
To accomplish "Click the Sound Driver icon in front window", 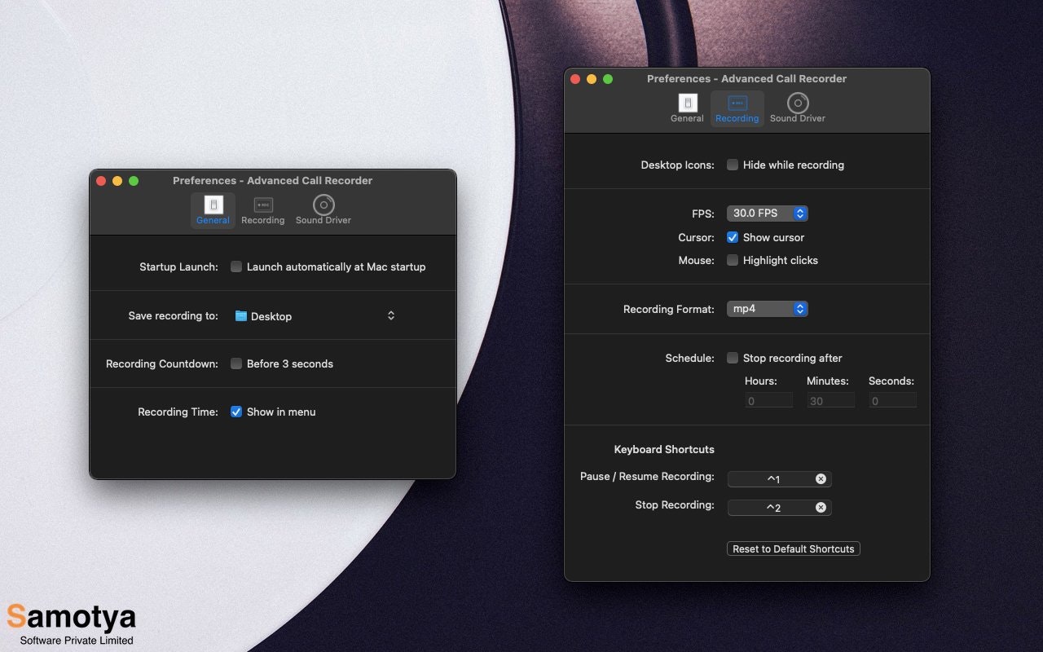I will coord(323,206).
